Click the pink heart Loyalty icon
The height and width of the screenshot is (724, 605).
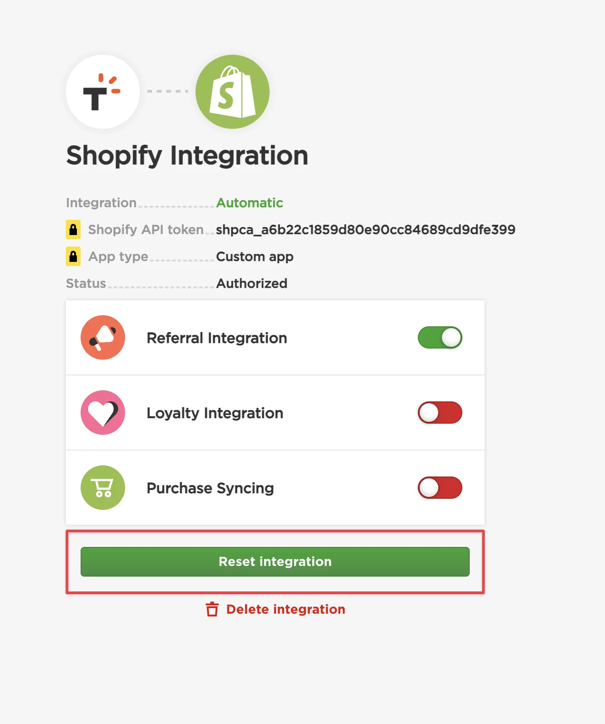click(x=103, y=413)
